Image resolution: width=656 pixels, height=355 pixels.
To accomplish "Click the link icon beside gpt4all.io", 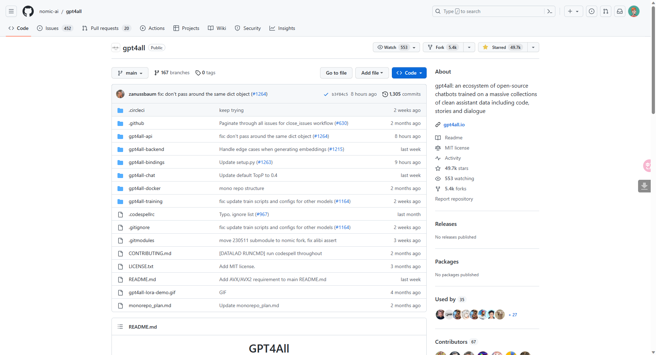I will [x=438, y=125].
